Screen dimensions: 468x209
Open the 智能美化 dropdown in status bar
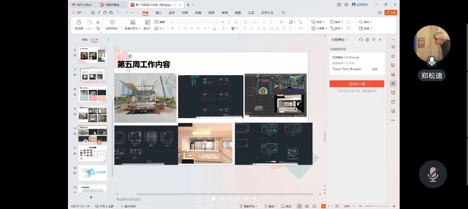pyautogui.click(x=250, y=206)
